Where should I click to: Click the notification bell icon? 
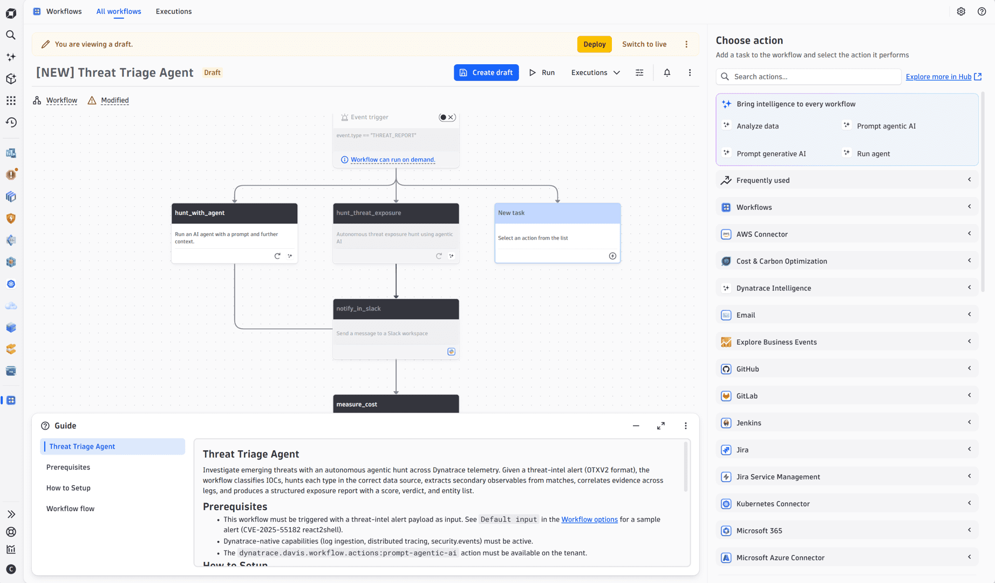667,72
